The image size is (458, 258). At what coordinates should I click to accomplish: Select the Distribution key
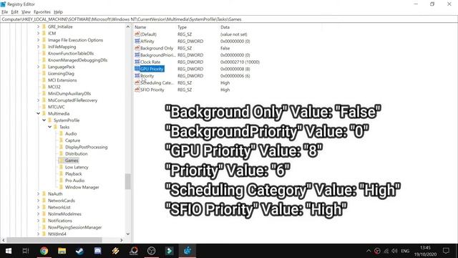[x=77, y=154]
